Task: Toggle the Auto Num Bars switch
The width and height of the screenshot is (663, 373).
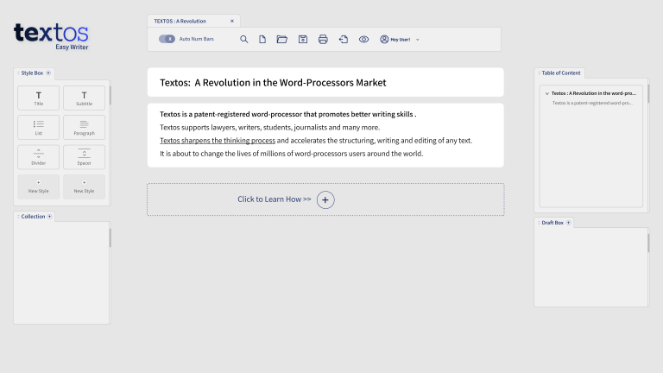Action: tap(167, 39)
